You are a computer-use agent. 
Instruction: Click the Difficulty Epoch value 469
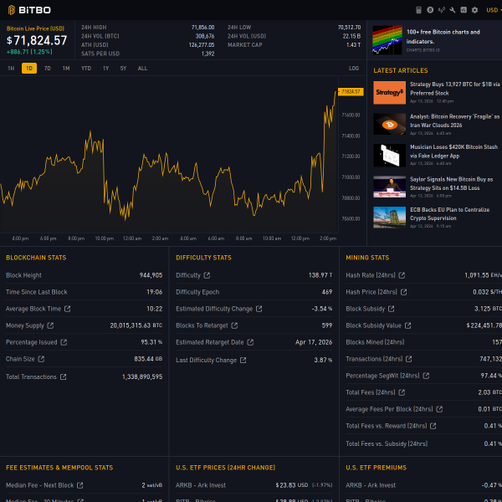[327, 292]
